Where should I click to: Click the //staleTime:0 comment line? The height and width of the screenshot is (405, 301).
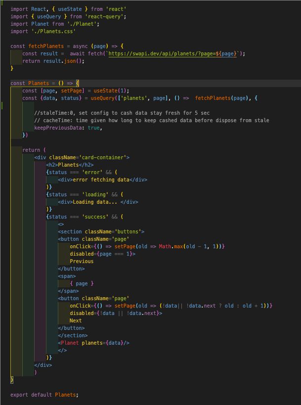122,113
